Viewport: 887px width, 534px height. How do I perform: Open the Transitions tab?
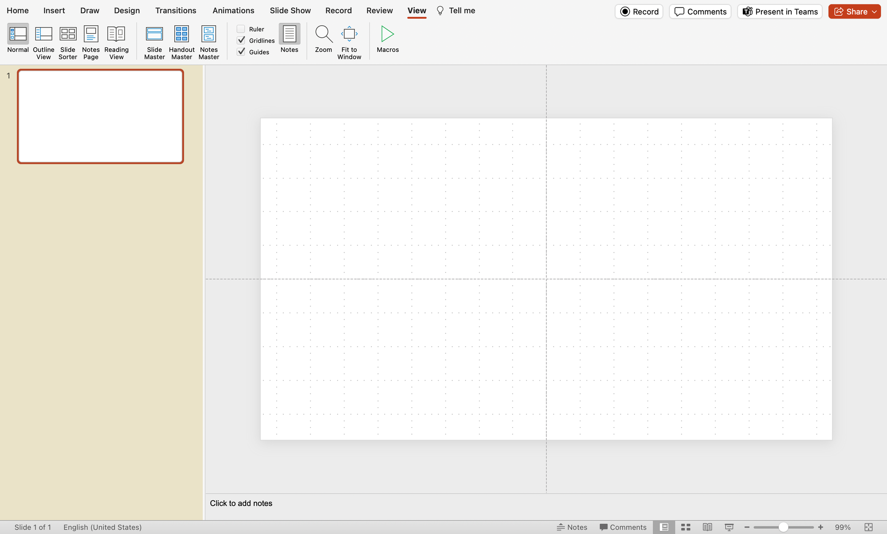(175, 10)
